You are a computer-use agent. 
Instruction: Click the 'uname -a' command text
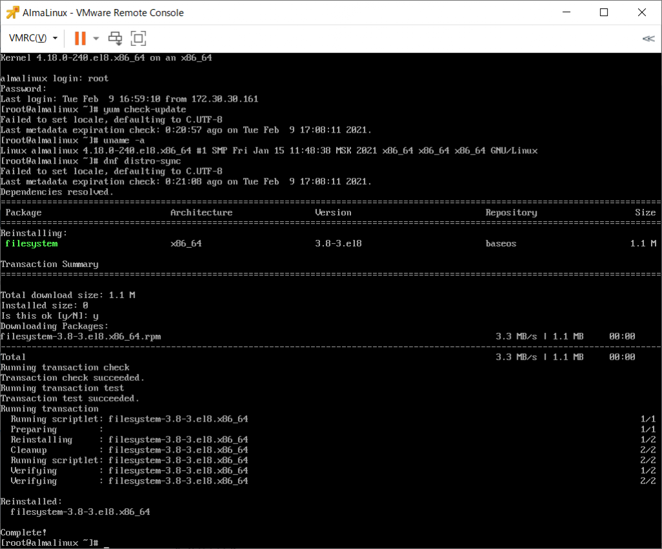pyautogui.click(x=123, y=140)
